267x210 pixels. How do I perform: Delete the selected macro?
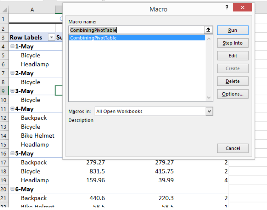233,81
